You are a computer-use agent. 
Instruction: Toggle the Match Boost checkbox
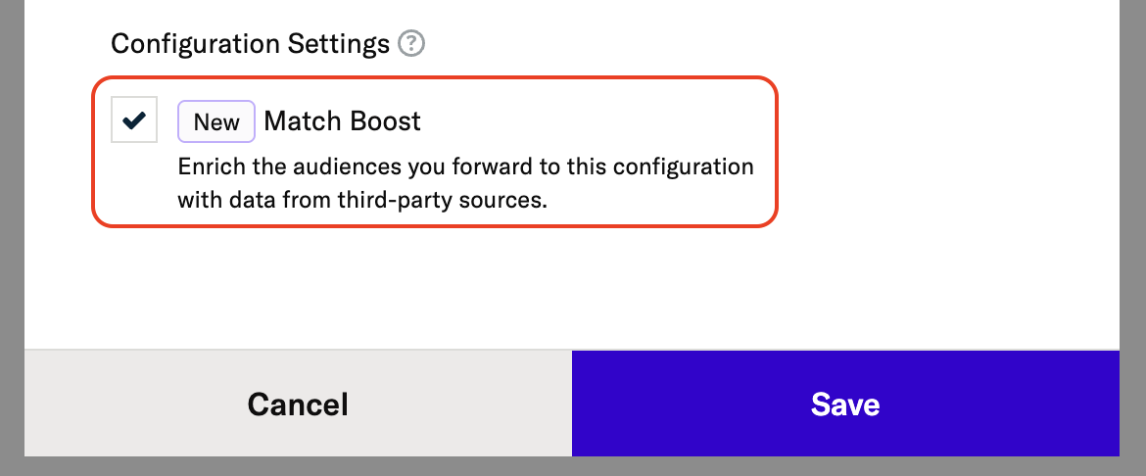point(134,120)
